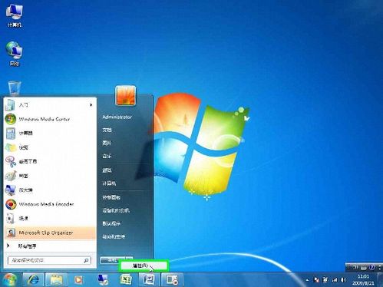Image resolution: width=383 pixels, height=287 pixels.
Task: Open the recorder icon right of Word
Action: click(172, 279)
